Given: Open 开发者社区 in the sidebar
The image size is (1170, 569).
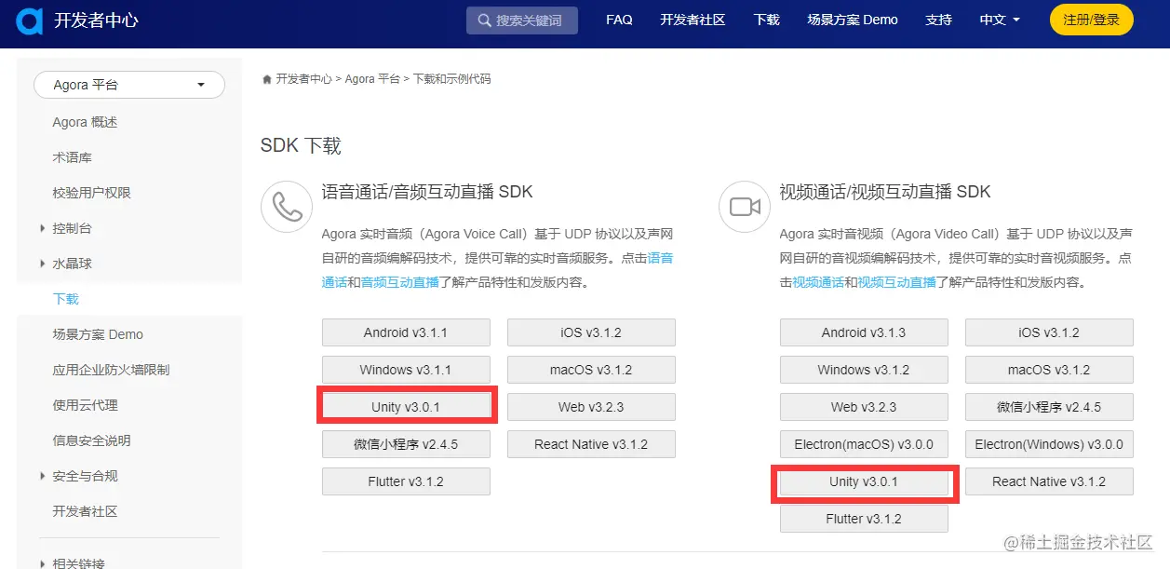Looking at the screenshot, I should (85, 511).
